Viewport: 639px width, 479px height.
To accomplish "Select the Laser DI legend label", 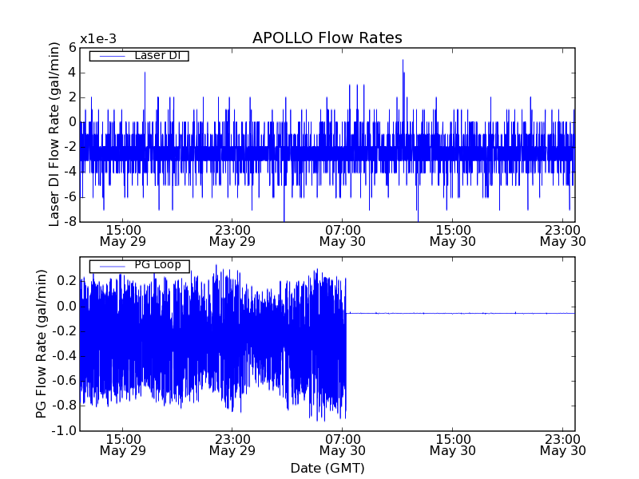I will (156, 55).
